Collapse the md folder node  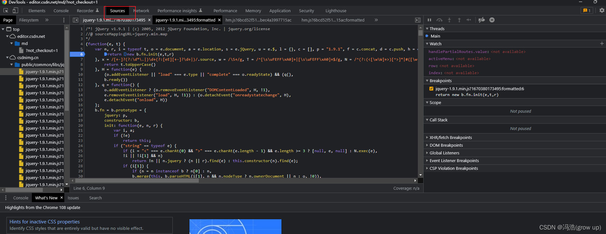click(12, 43)
